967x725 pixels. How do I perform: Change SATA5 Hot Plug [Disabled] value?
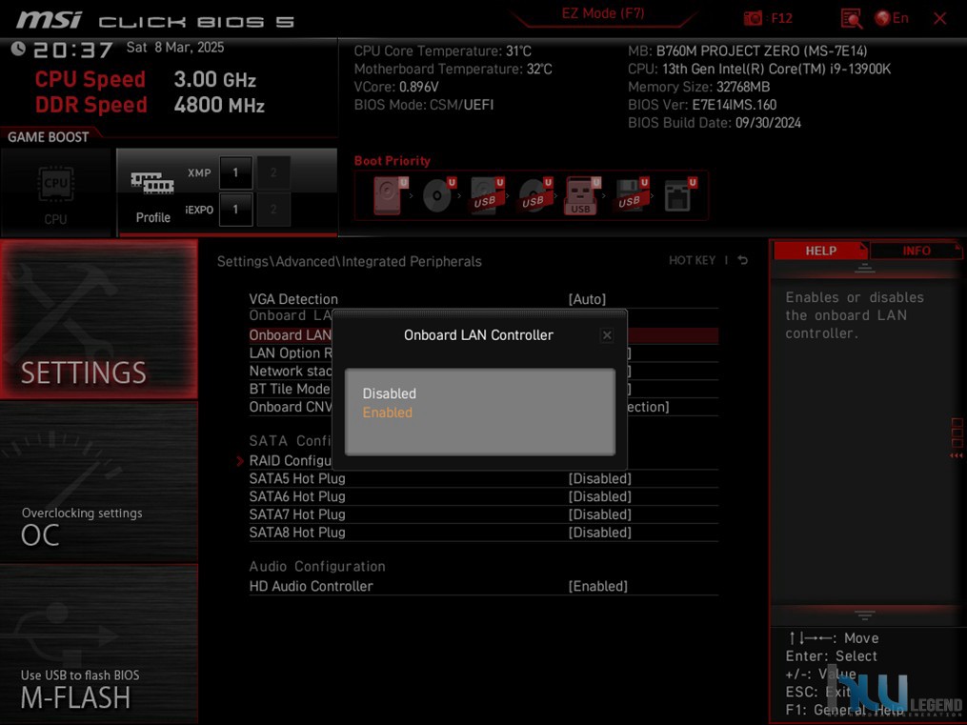click(599, 478)
